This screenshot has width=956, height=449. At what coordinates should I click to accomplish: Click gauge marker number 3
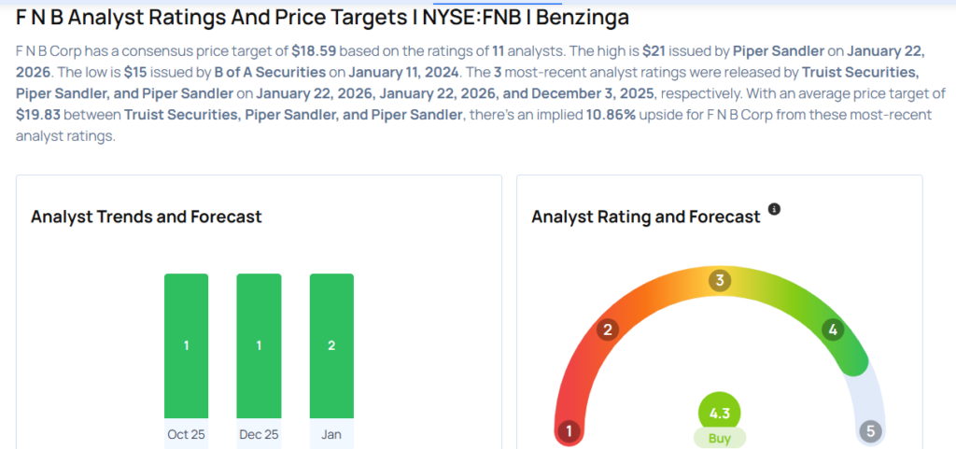[719, 281]
